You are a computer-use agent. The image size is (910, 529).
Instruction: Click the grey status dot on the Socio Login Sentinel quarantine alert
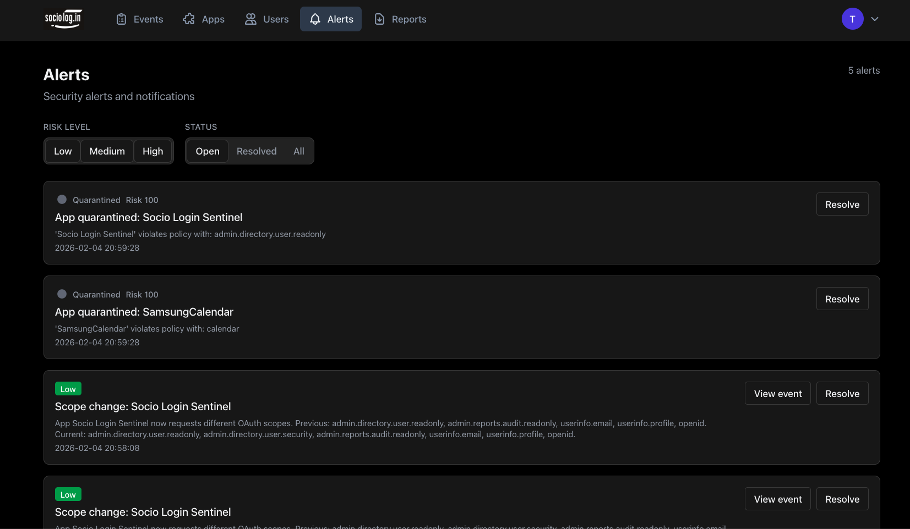click(62, 200)
